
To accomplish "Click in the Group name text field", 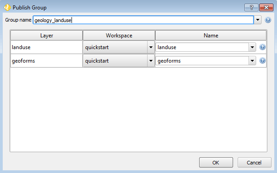I will pos(143,20).
